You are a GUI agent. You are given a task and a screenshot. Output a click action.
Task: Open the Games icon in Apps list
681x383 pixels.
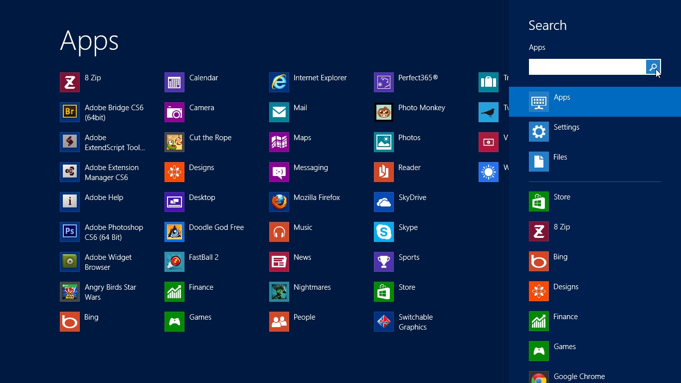click(174, 322)
